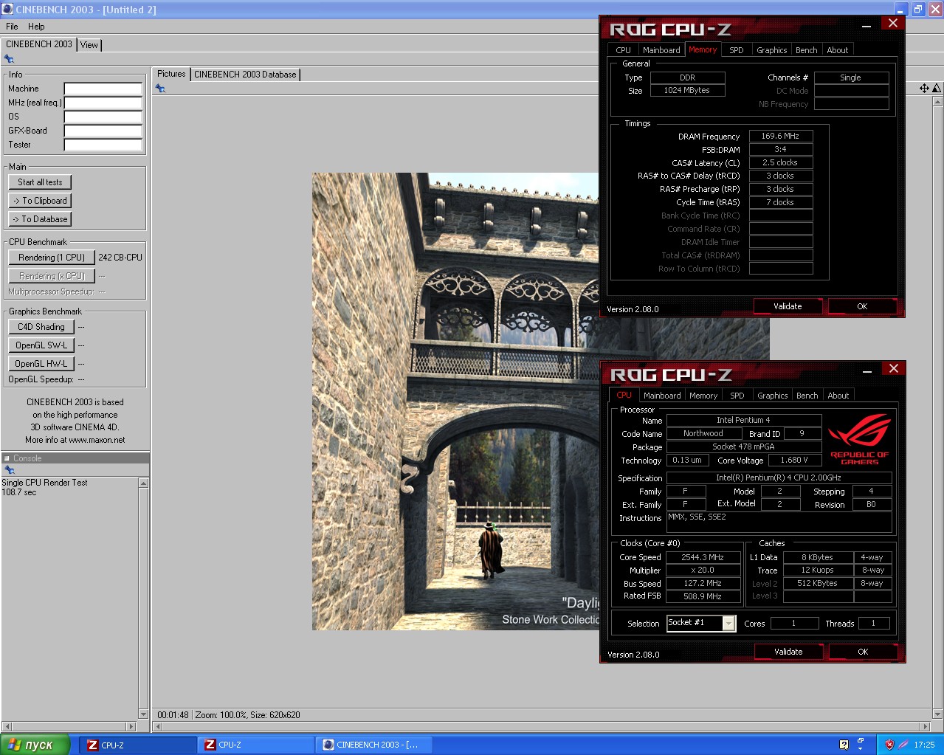This screenshot has width=944, height=755.
Task: Click the antivirus shield tray icon
Action: (889, 745)
